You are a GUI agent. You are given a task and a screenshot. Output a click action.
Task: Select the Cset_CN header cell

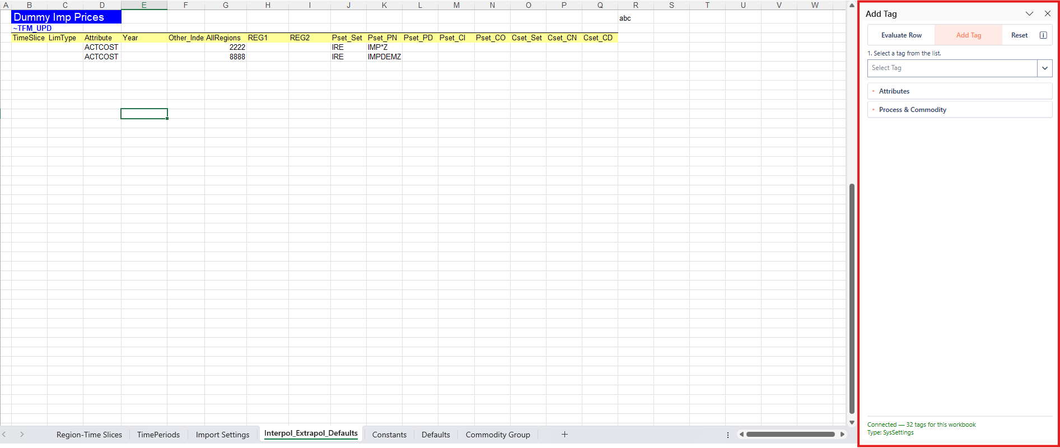(x=564, y=38)
